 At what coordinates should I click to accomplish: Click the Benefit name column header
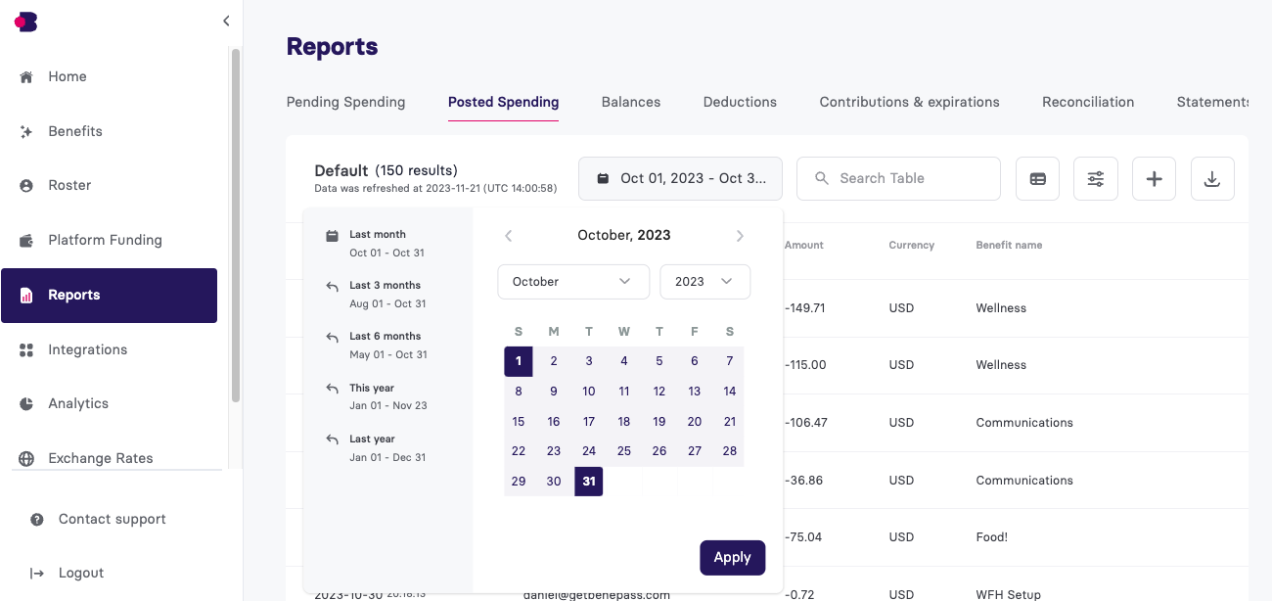pos(1009,246)
